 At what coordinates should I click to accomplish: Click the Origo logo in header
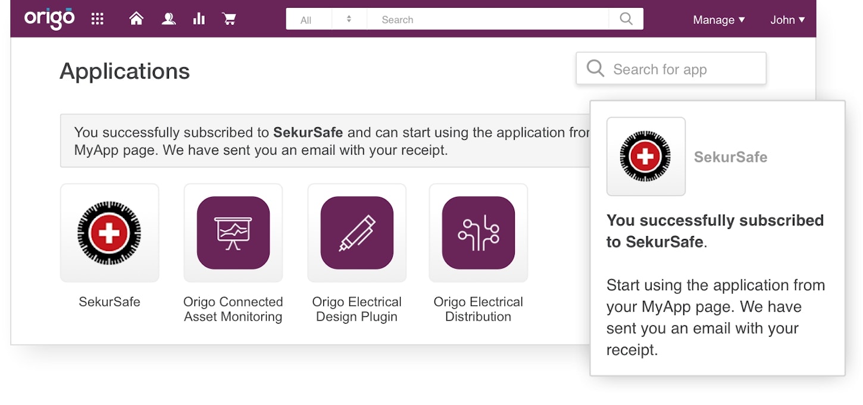coord(49,18)
